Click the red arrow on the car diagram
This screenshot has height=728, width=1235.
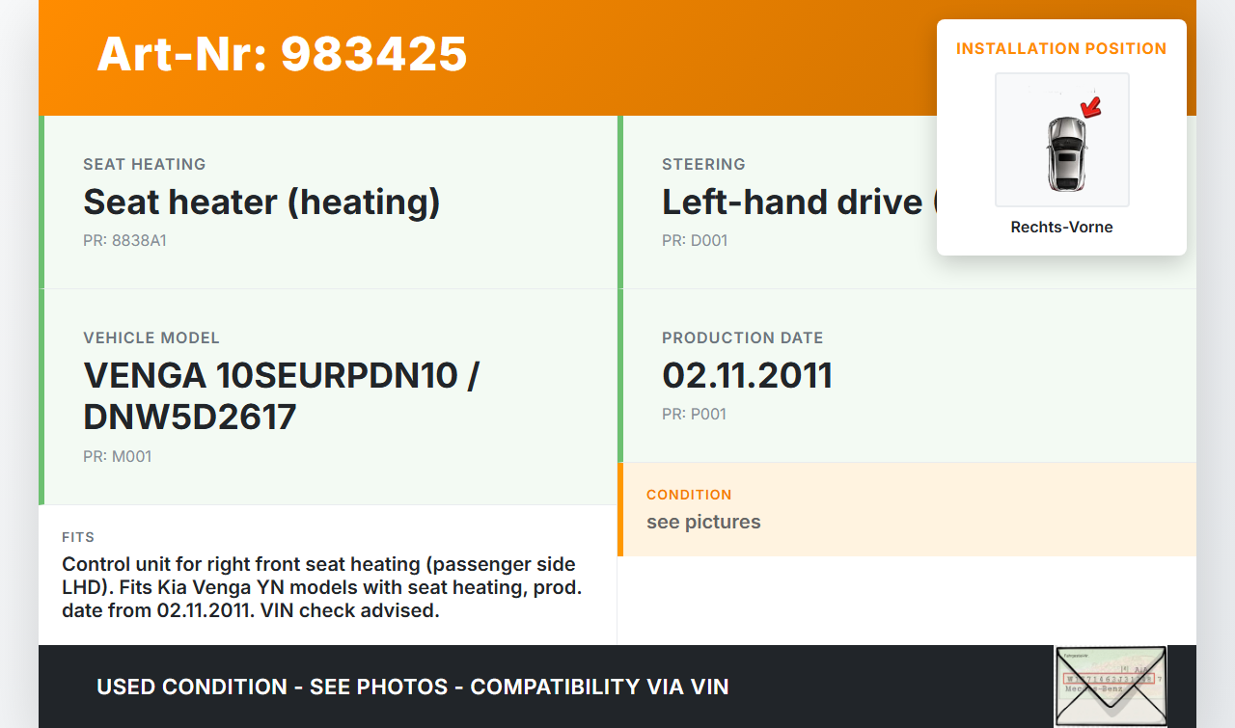tap(1091, 106)
